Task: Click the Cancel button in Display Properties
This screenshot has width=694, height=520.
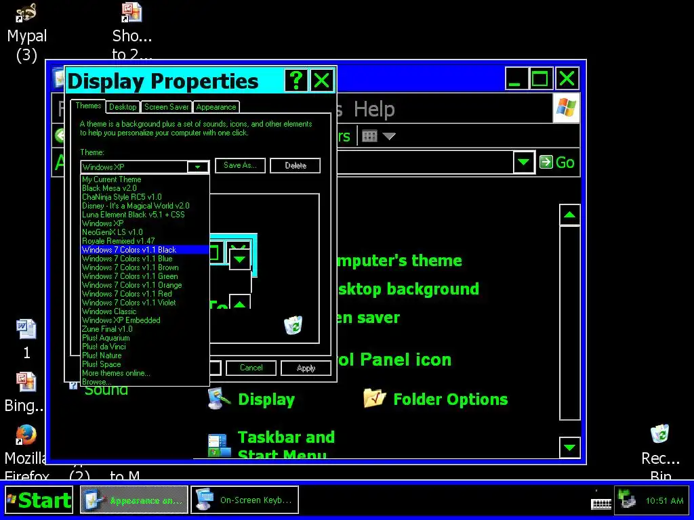Action: click(x=251, y=368)
